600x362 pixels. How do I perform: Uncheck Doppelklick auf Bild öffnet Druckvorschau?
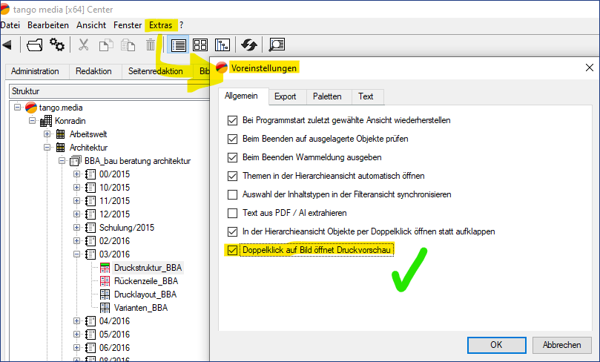(233, 250)
